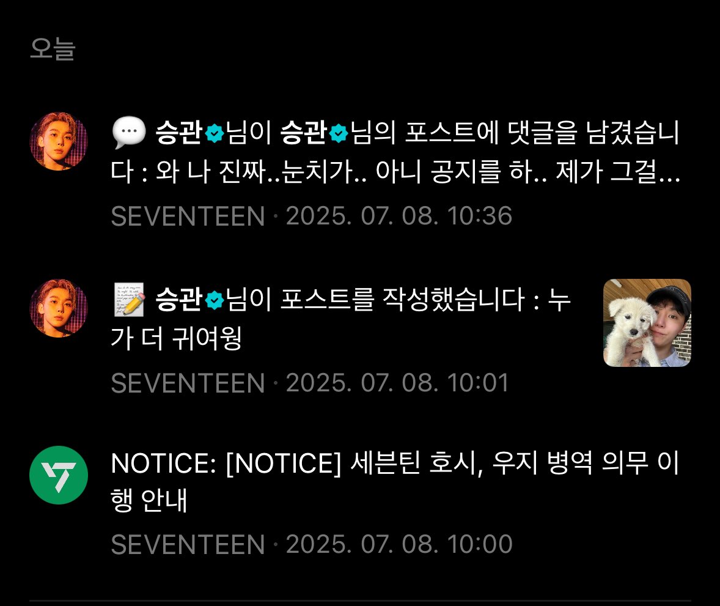Tap the first bold 승관 name in comment notification
This screenshot has height=606, width=720.
[x=178, y=133]
